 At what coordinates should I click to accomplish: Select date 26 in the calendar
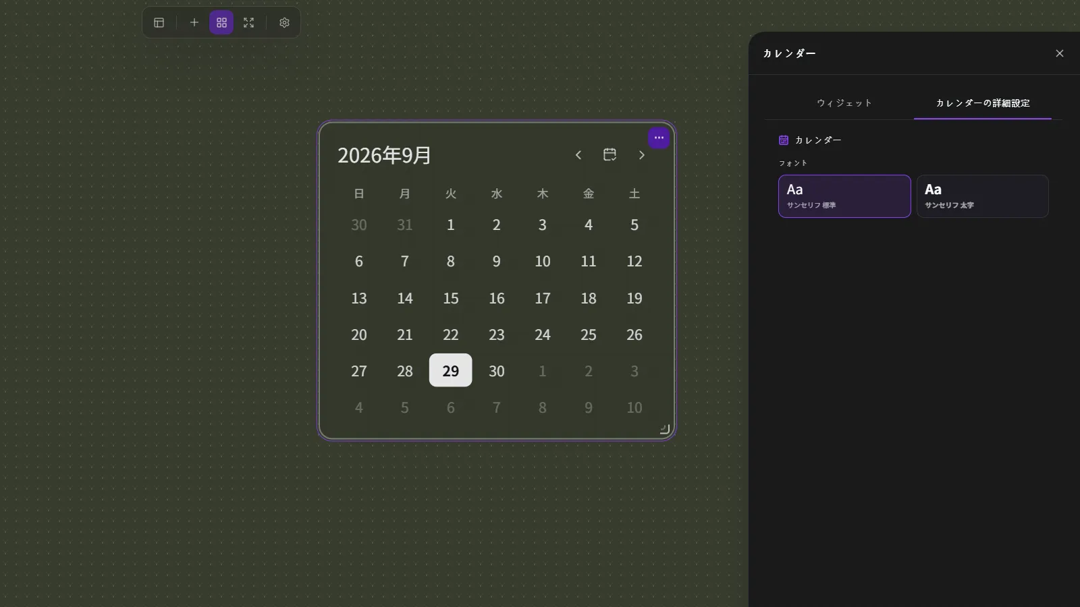(x=634, y=335)
